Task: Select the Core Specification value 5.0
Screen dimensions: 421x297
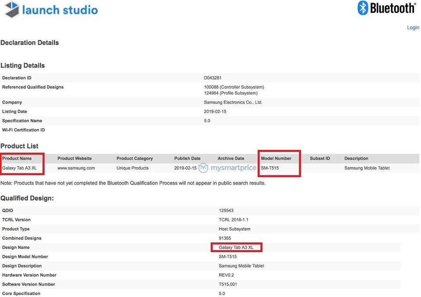Action: [x=222, y=293]
